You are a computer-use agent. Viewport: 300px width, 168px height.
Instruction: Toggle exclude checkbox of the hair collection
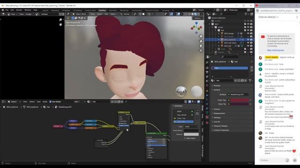coord(245,30)
